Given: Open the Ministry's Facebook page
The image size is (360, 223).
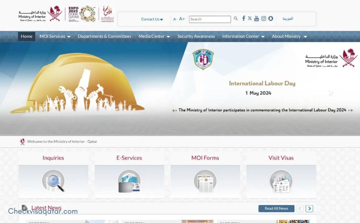Looking at the screenshot, I should click(244, 18).
